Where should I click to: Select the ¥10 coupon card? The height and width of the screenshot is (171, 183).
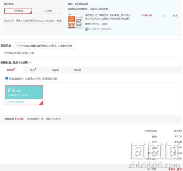point(24,95)
